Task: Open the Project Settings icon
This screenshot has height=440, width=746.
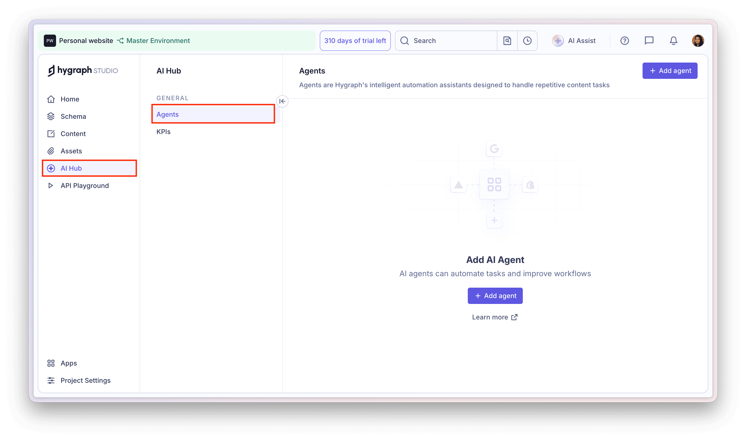Action: [51, 380]
